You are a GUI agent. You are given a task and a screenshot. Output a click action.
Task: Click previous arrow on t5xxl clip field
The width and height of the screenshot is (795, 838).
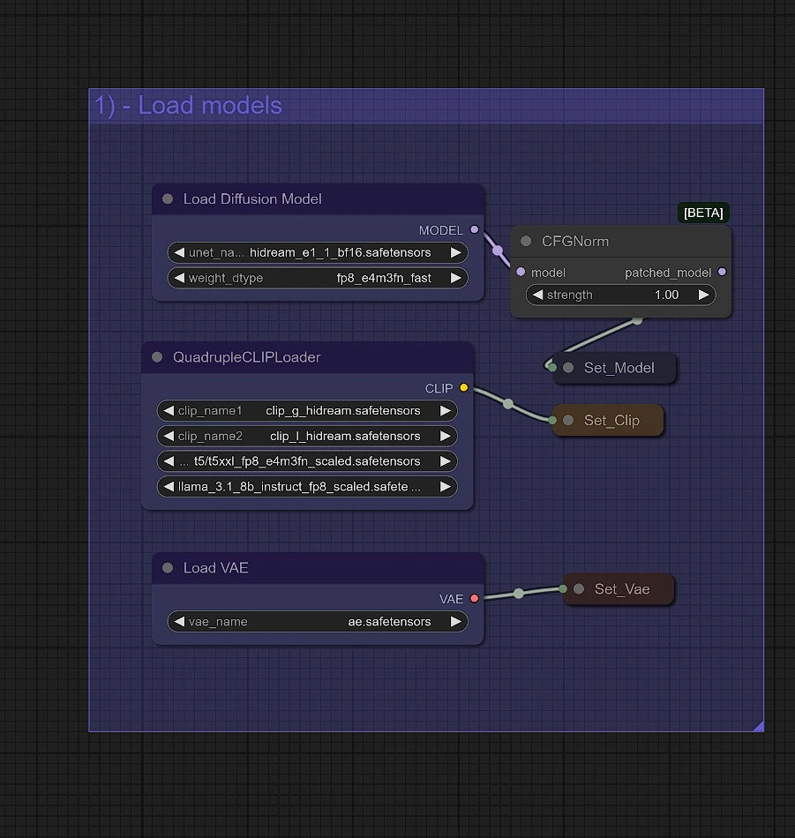[169, 461]
